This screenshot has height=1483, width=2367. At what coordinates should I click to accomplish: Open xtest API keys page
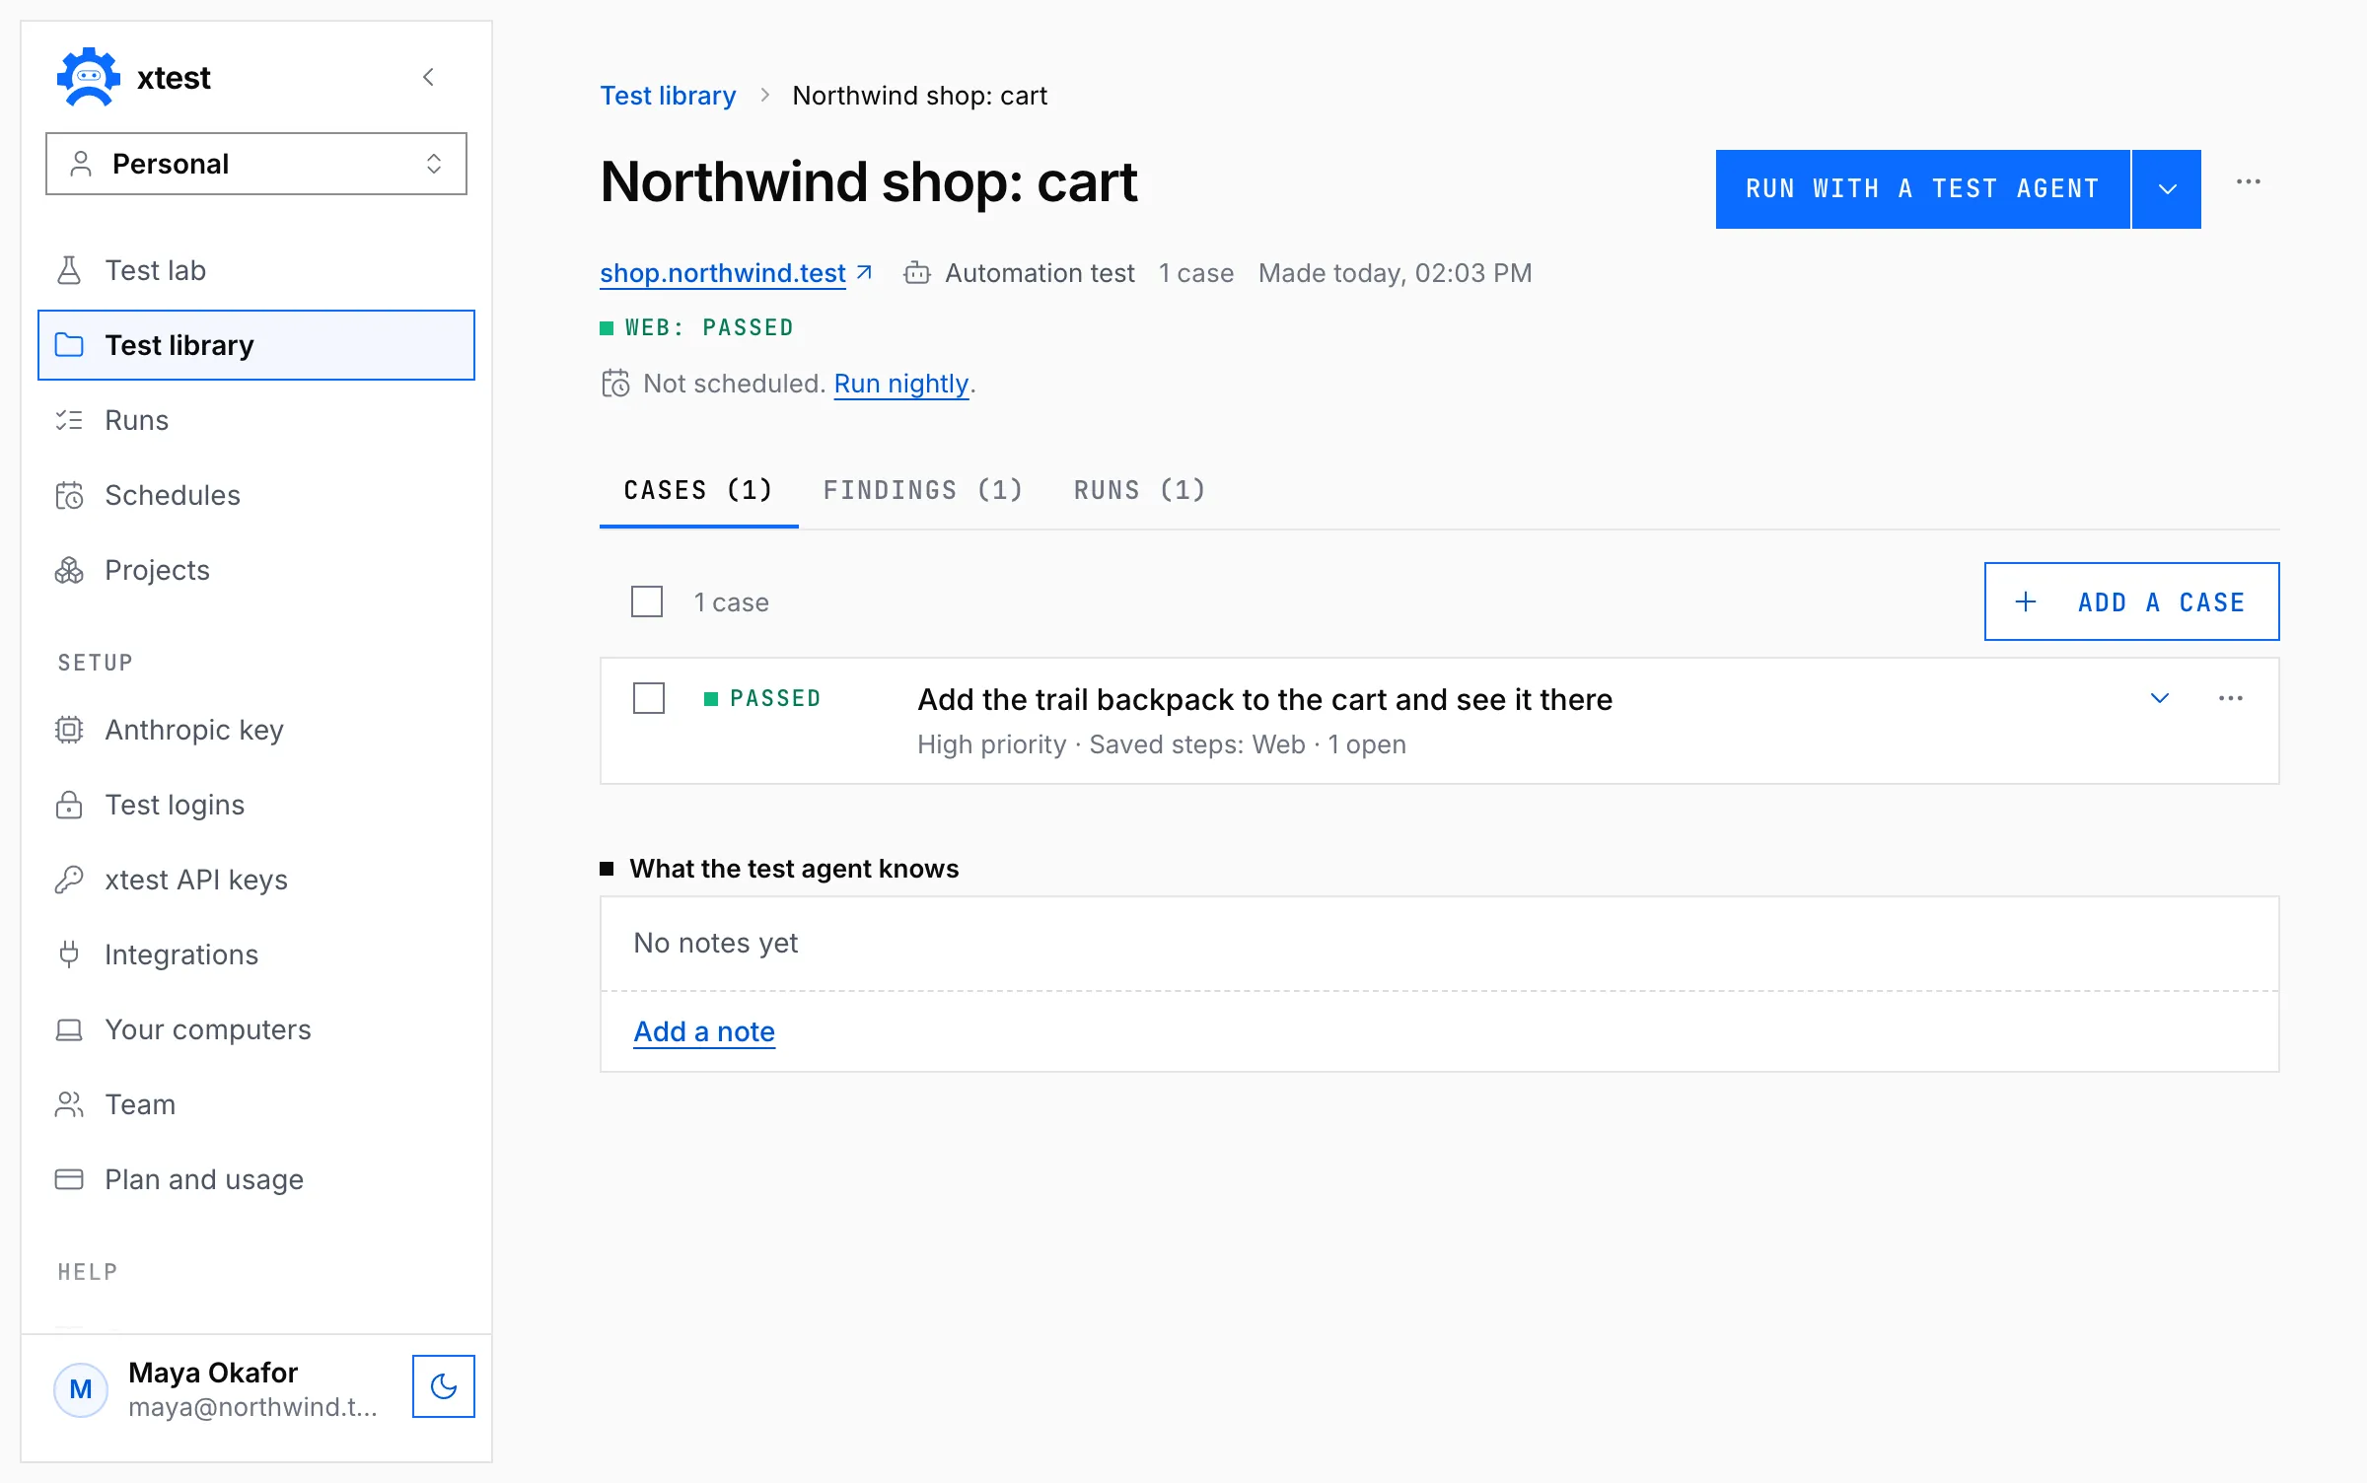pos(256,880)
